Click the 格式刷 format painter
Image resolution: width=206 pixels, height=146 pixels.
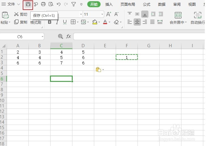coord(36,22)
